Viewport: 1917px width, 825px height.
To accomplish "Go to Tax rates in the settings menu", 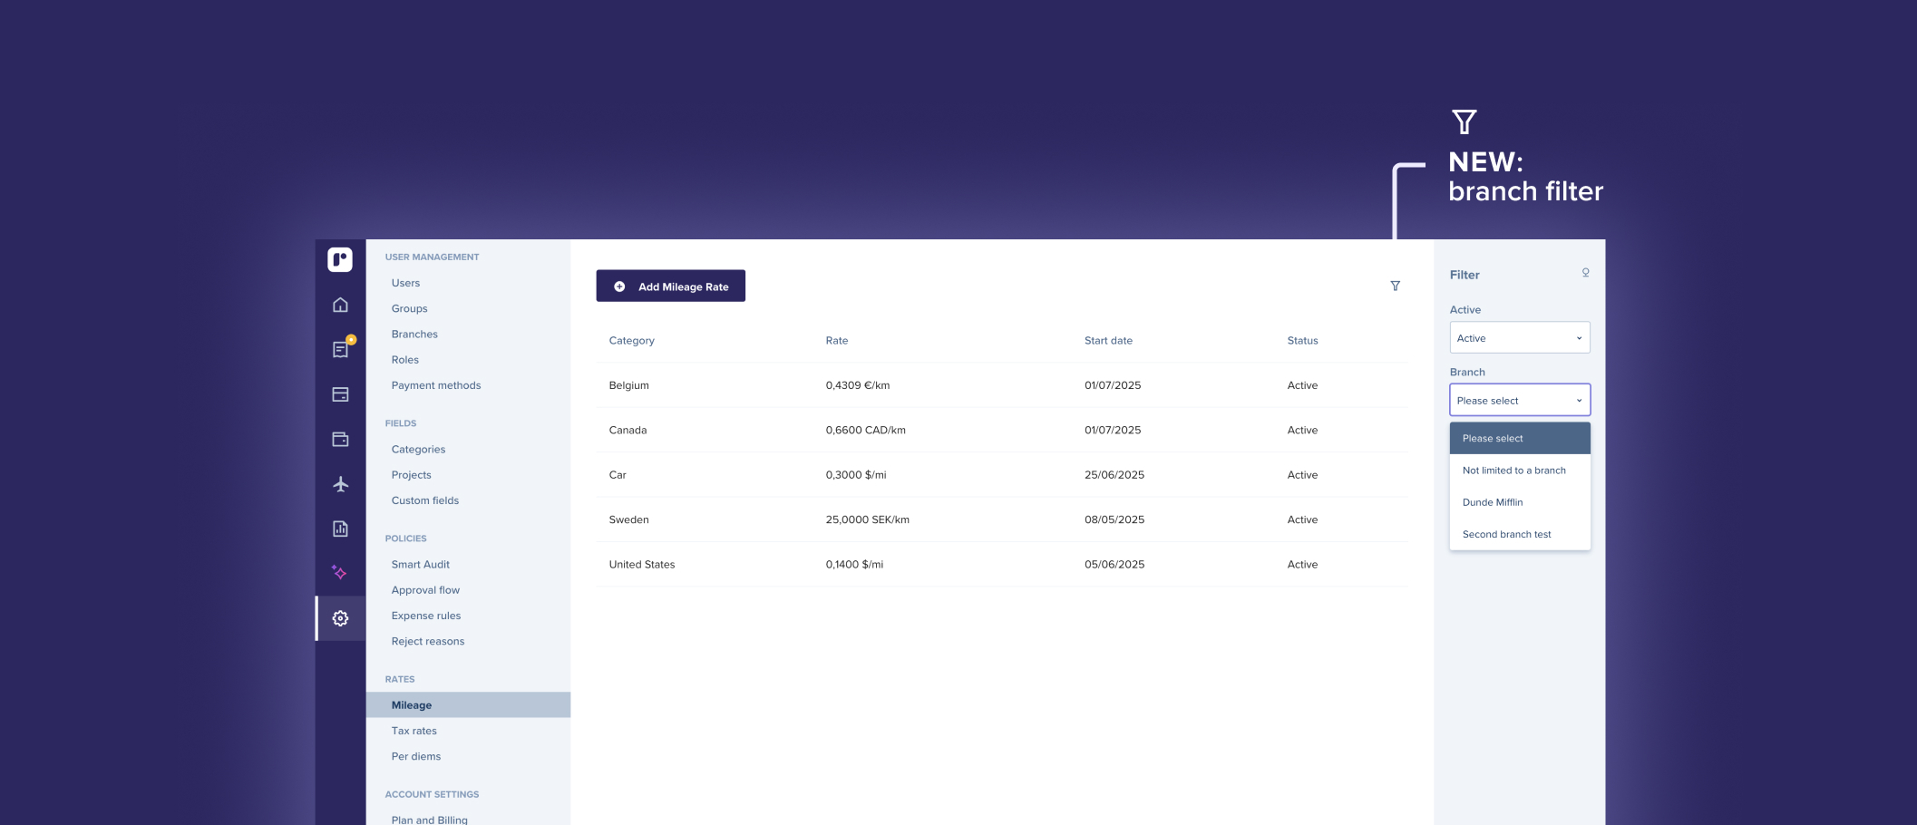I will click(x=414, y=731).
